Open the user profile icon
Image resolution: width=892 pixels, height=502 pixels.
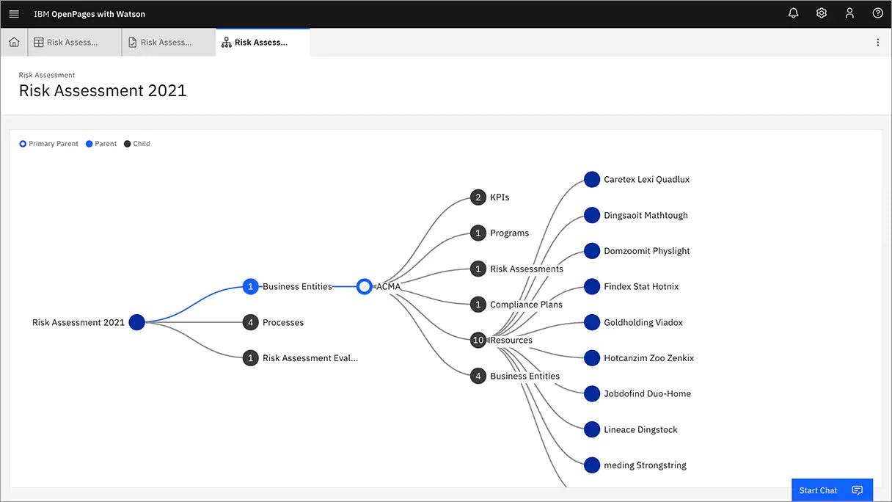click(849, 12)
